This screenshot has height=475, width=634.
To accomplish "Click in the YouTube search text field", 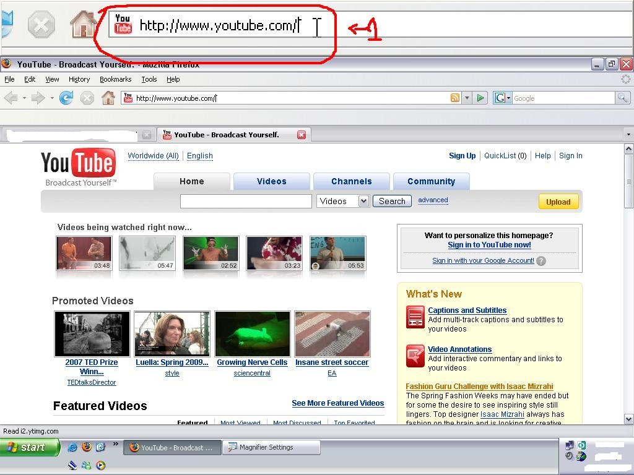I will pyautogui.click(x=246, y=201).
